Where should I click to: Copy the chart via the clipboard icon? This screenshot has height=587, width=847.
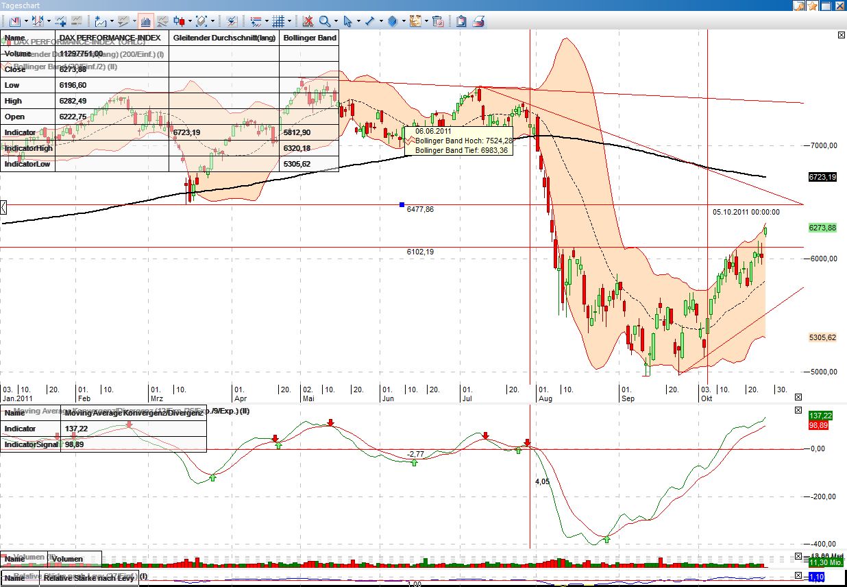tap(461, 21)
